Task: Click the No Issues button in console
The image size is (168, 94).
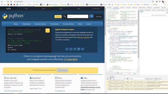Action: (x=158, y=79)
